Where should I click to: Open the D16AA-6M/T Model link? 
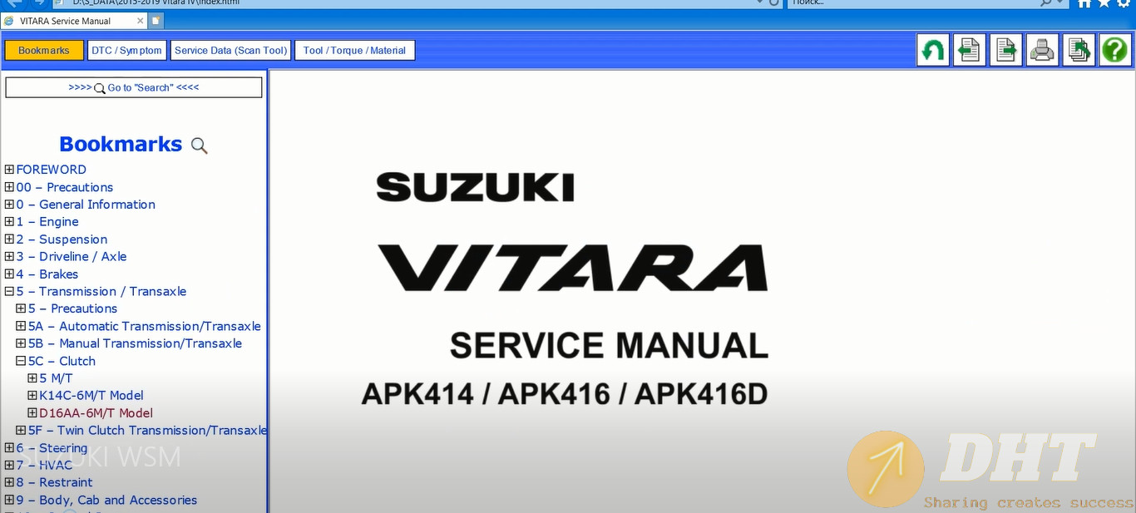(x=96, y=413)
